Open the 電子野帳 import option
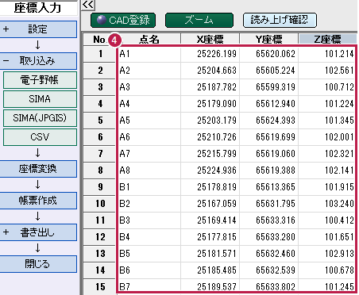 [x=40, y=80]
